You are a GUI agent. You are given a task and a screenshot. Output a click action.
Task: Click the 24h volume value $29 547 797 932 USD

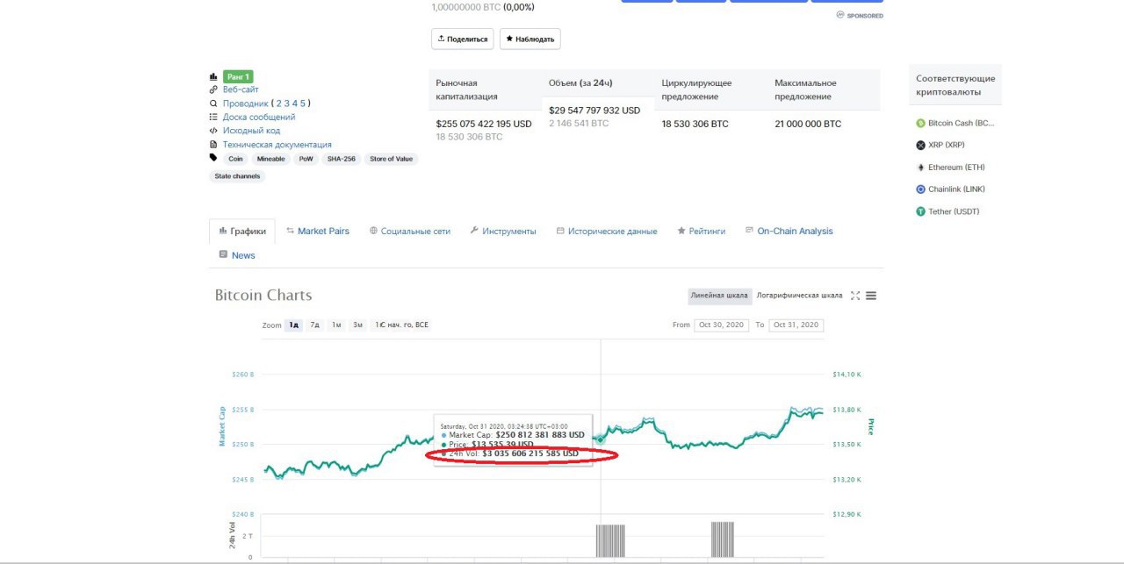594,111
